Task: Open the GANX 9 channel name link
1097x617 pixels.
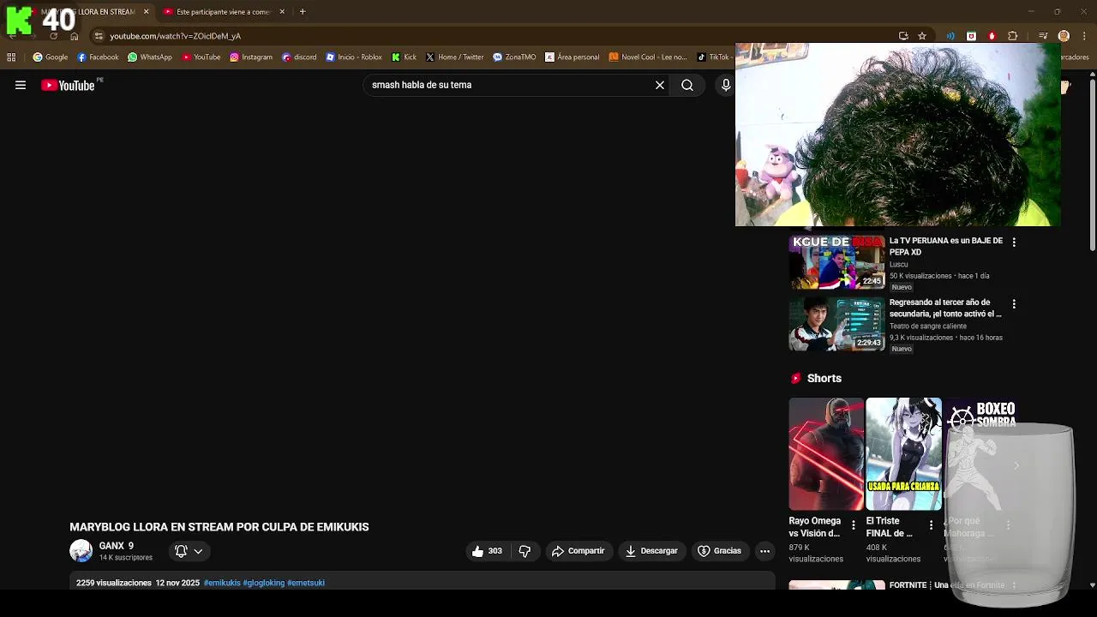Action: [117, 546]
